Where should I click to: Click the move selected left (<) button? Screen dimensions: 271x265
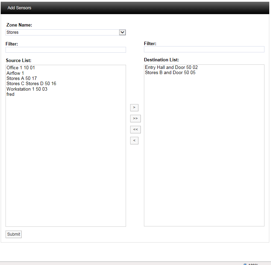tap(134, 141)
